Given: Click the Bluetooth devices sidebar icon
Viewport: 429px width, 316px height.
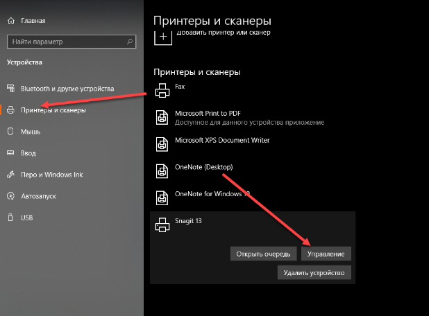Looking at the screenshot, I should point(10,88).
